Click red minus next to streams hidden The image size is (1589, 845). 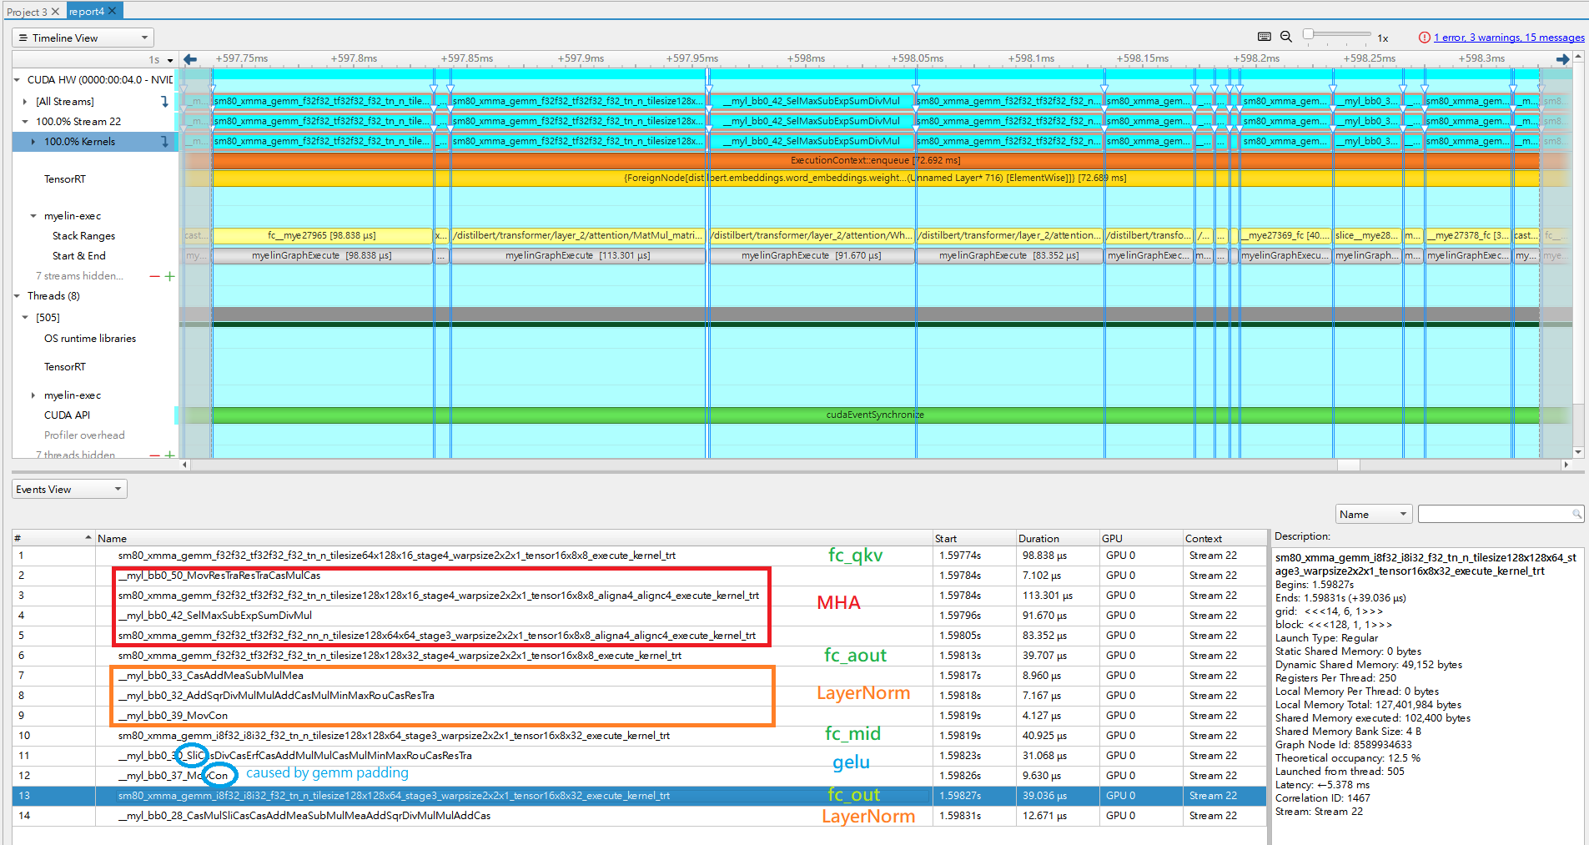tap(154, 276)
